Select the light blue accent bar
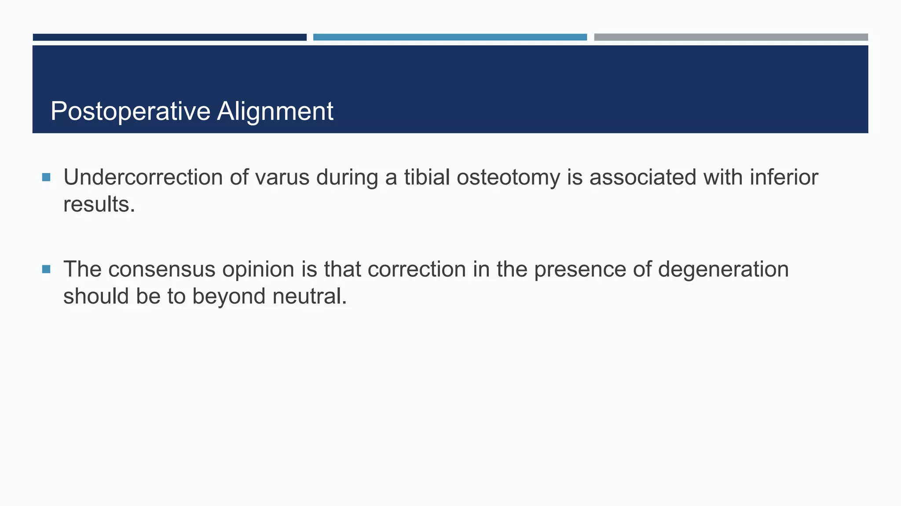Viewport: 901px width, 506px height. (x=450, y=37)
